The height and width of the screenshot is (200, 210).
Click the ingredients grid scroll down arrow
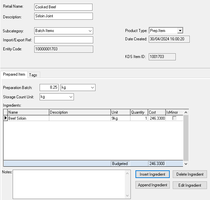tap(186, 164)
